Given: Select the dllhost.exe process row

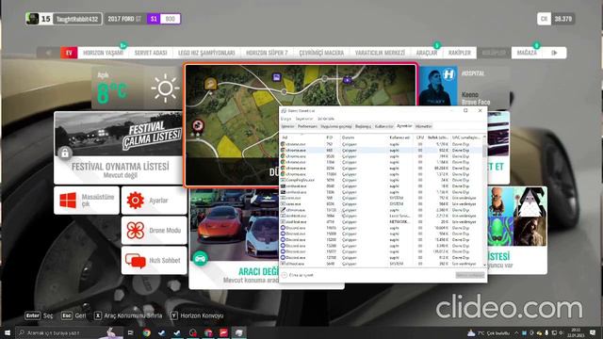Looking at the screenshot, I should pyautogui.click(x=381, y=264).
